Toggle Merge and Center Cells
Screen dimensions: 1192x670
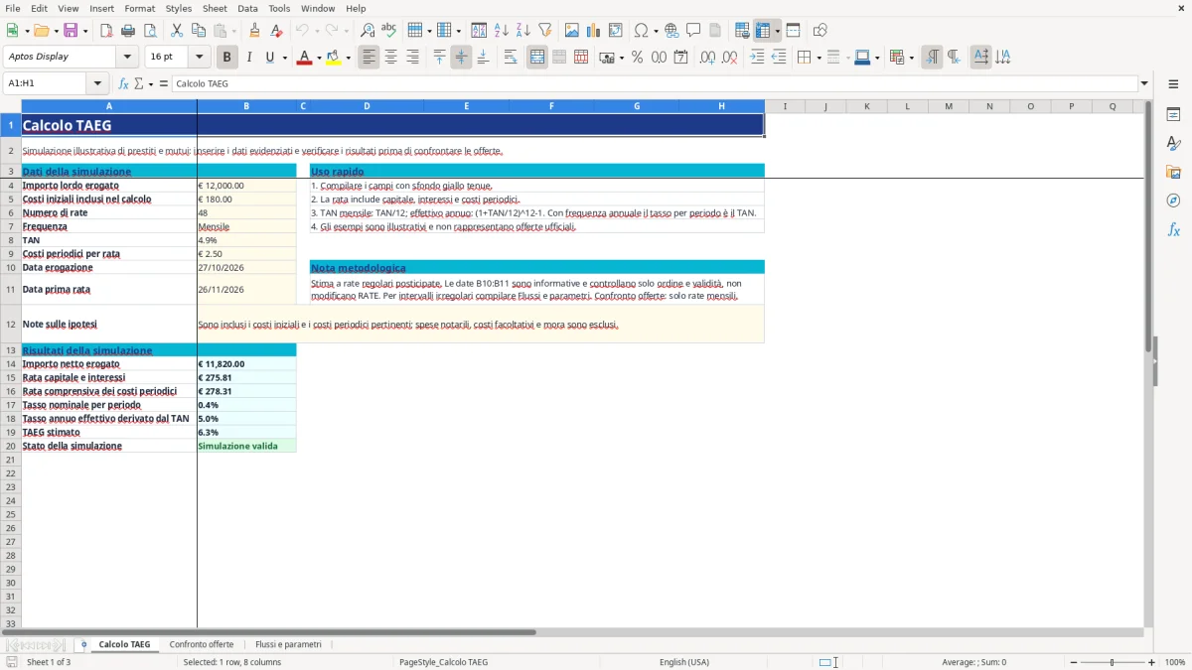(x=537, y=58)
